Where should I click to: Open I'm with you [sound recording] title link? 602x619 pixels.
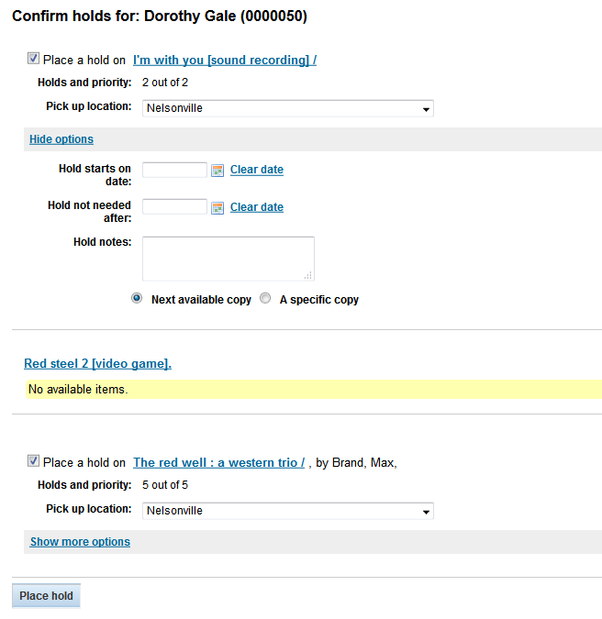coord(225,61)
